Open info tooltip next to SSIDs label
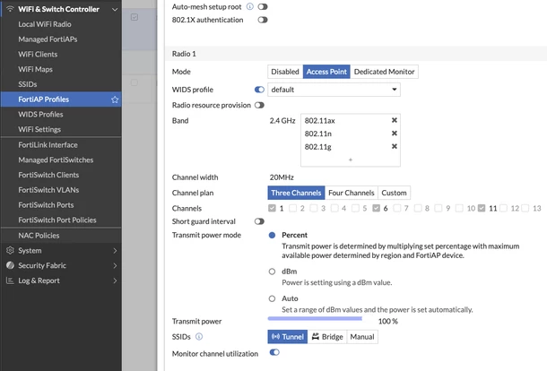Image resolution: width=547 pixels, height=371 pixels. pyautogui.click(x=199, y=336)
